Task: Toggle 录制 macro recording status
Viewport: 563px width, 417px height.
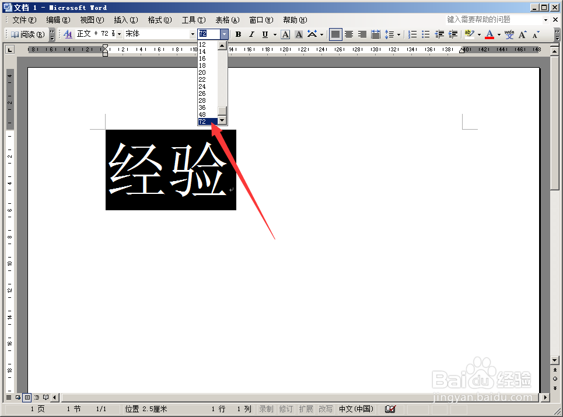Action: click(x=267, y=409)
